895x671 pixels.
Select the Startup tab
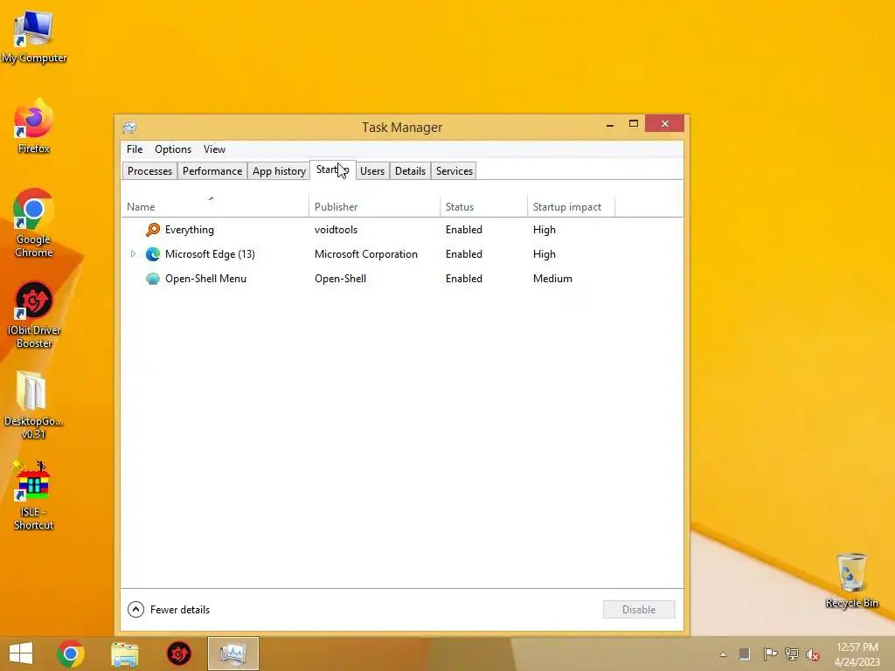pyautogui.click(x=333, y=170)
